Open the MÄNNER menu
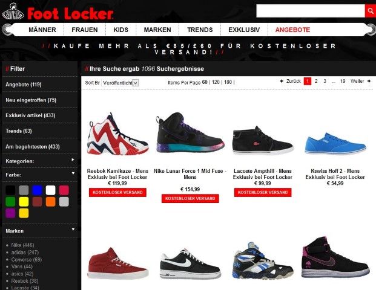 click(x=42, y=30)
